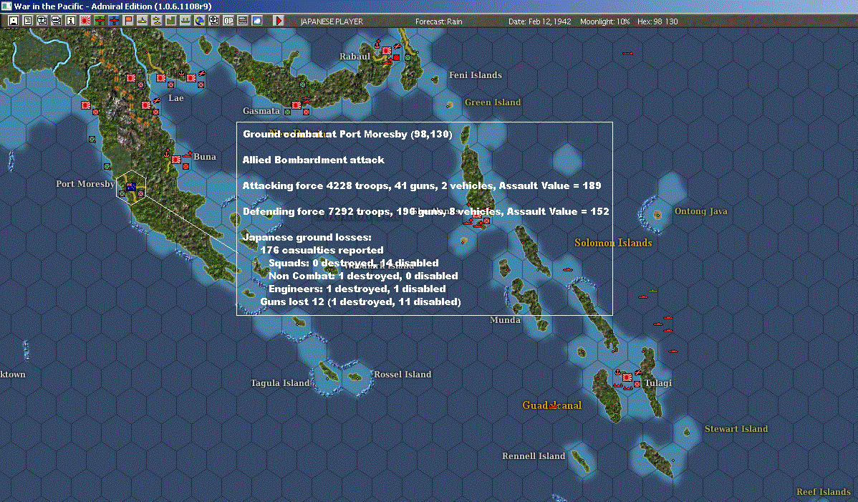Click the 'JAPANESE PLAYER' status text
The image size is (858, 502).
pyautogui.click(x=332, y=21)
